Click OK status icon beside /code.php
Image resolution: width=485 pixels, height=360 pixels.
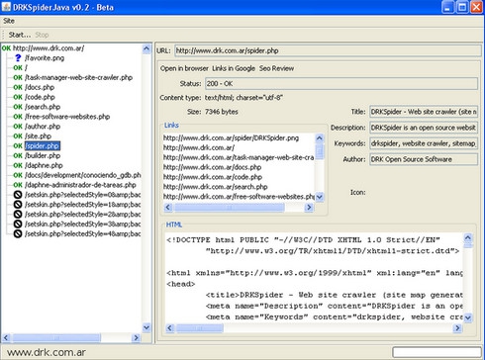tap(18, 97)
